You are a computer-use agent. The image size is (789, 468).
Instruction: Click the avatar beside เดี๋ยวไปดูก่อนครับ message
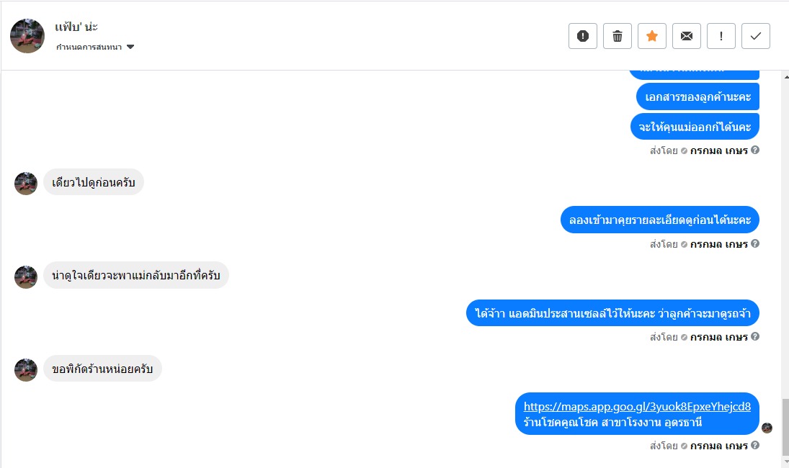pos(26,183)
